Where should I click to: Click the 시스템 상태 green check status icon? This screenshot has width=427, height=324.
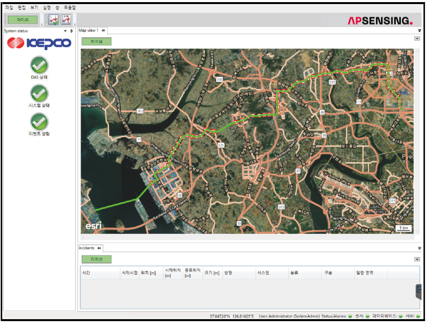pyautogui.click(x=40, y=93)
